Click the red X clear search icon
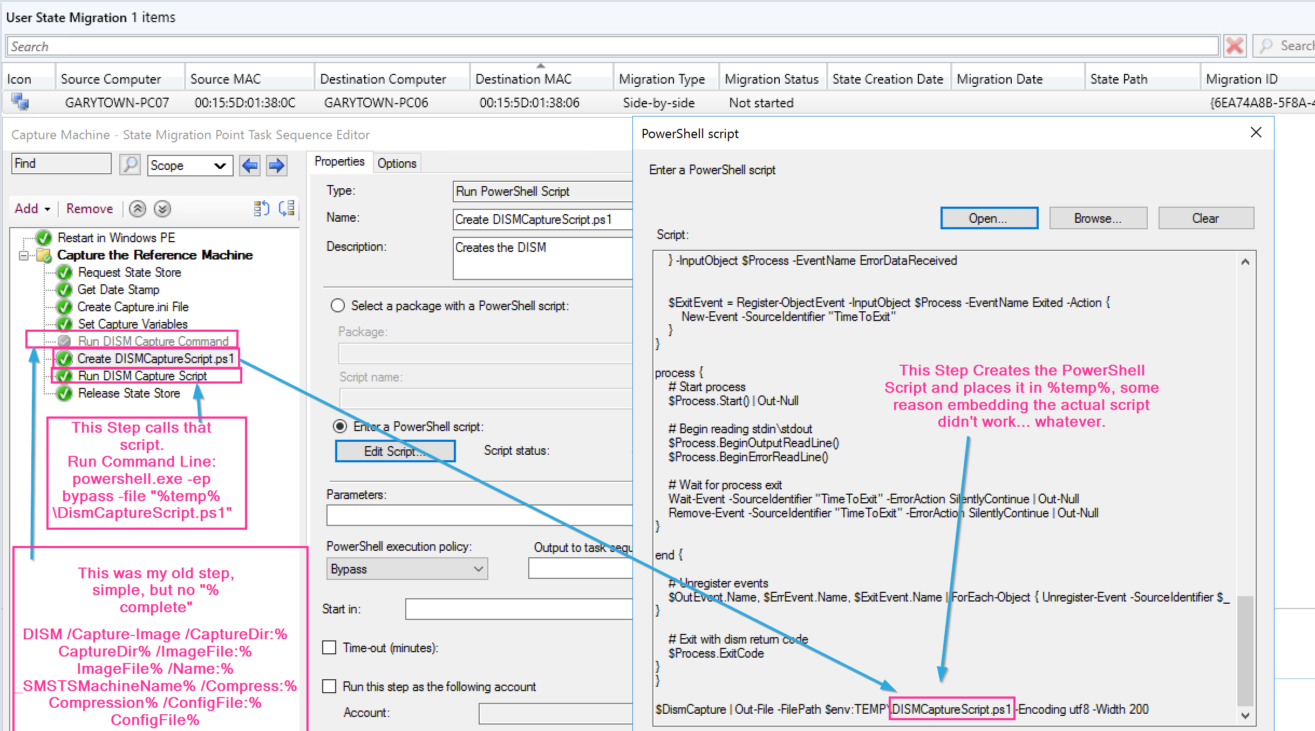 coord(1235,46)
